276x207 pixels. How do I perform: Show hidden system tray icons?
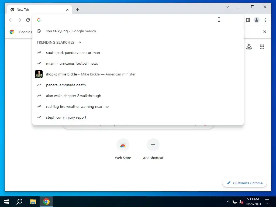[228, 202]
